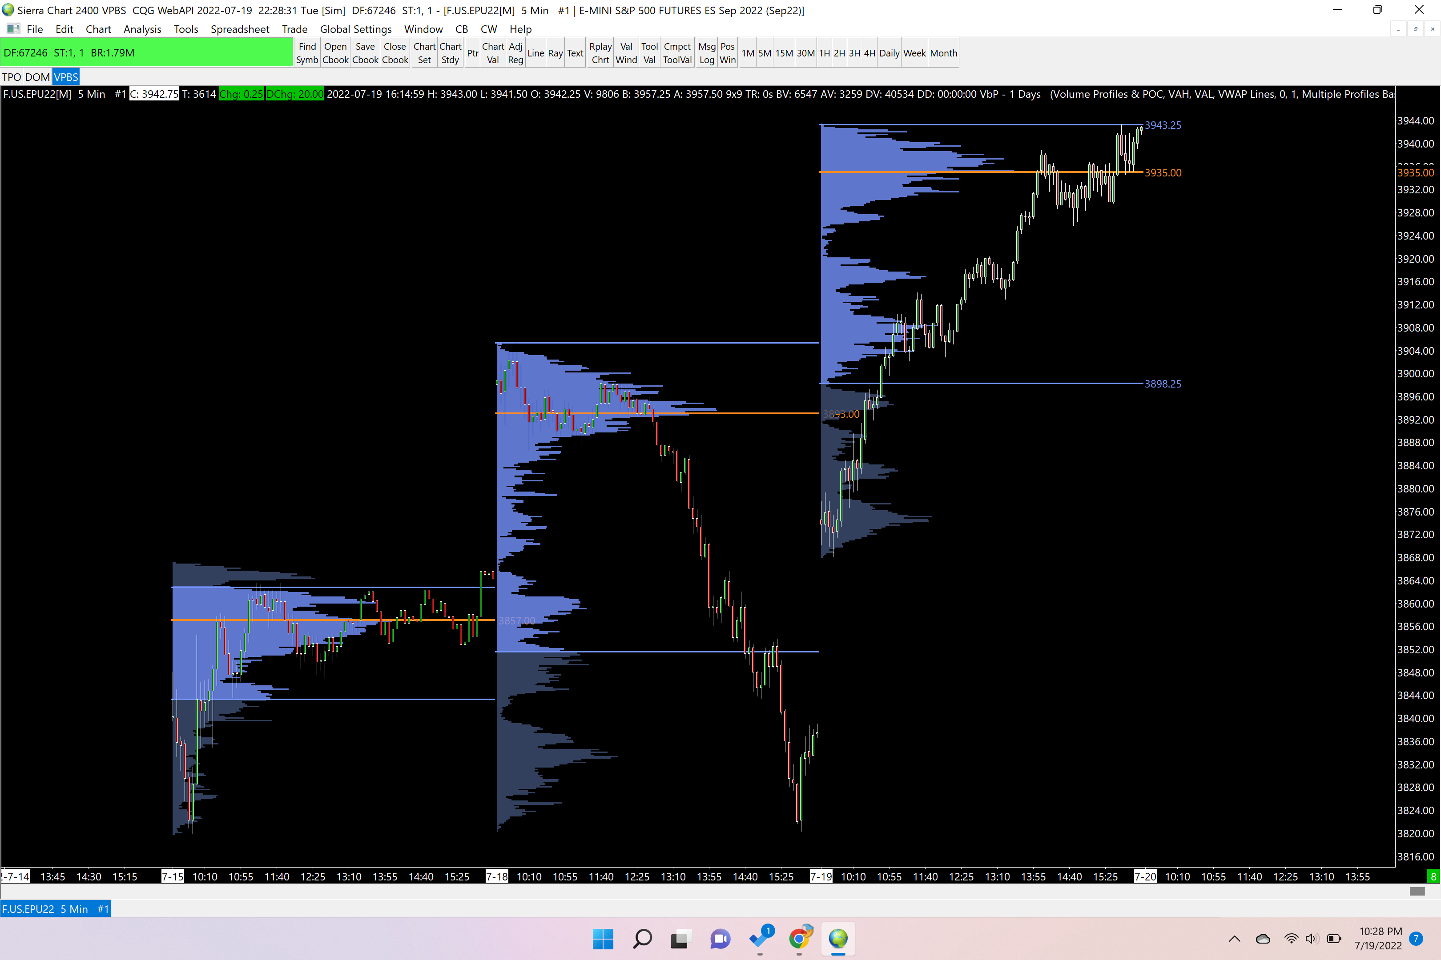The height and width of the screenshot is (960, 1441).
Task: Switch chart to Daily timeframe
Action: 889,53
